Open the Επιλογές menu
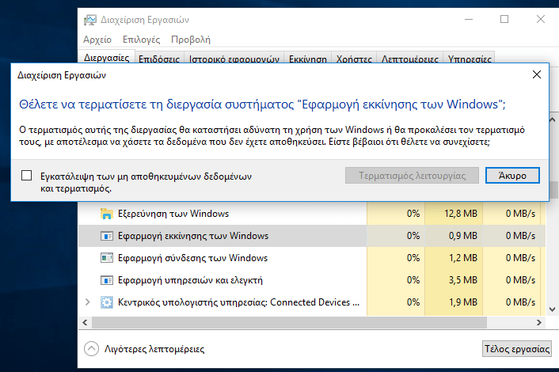 pyautogui.click(x=141, y=40)
